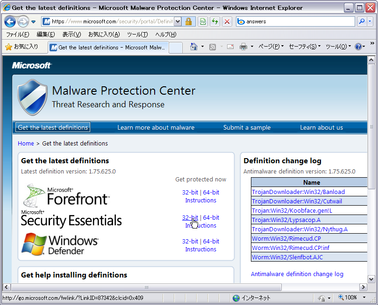Viewport: 378px width, 305px height.
Task: Click the search box containing 'answers'
Action: tap(296, 21)
